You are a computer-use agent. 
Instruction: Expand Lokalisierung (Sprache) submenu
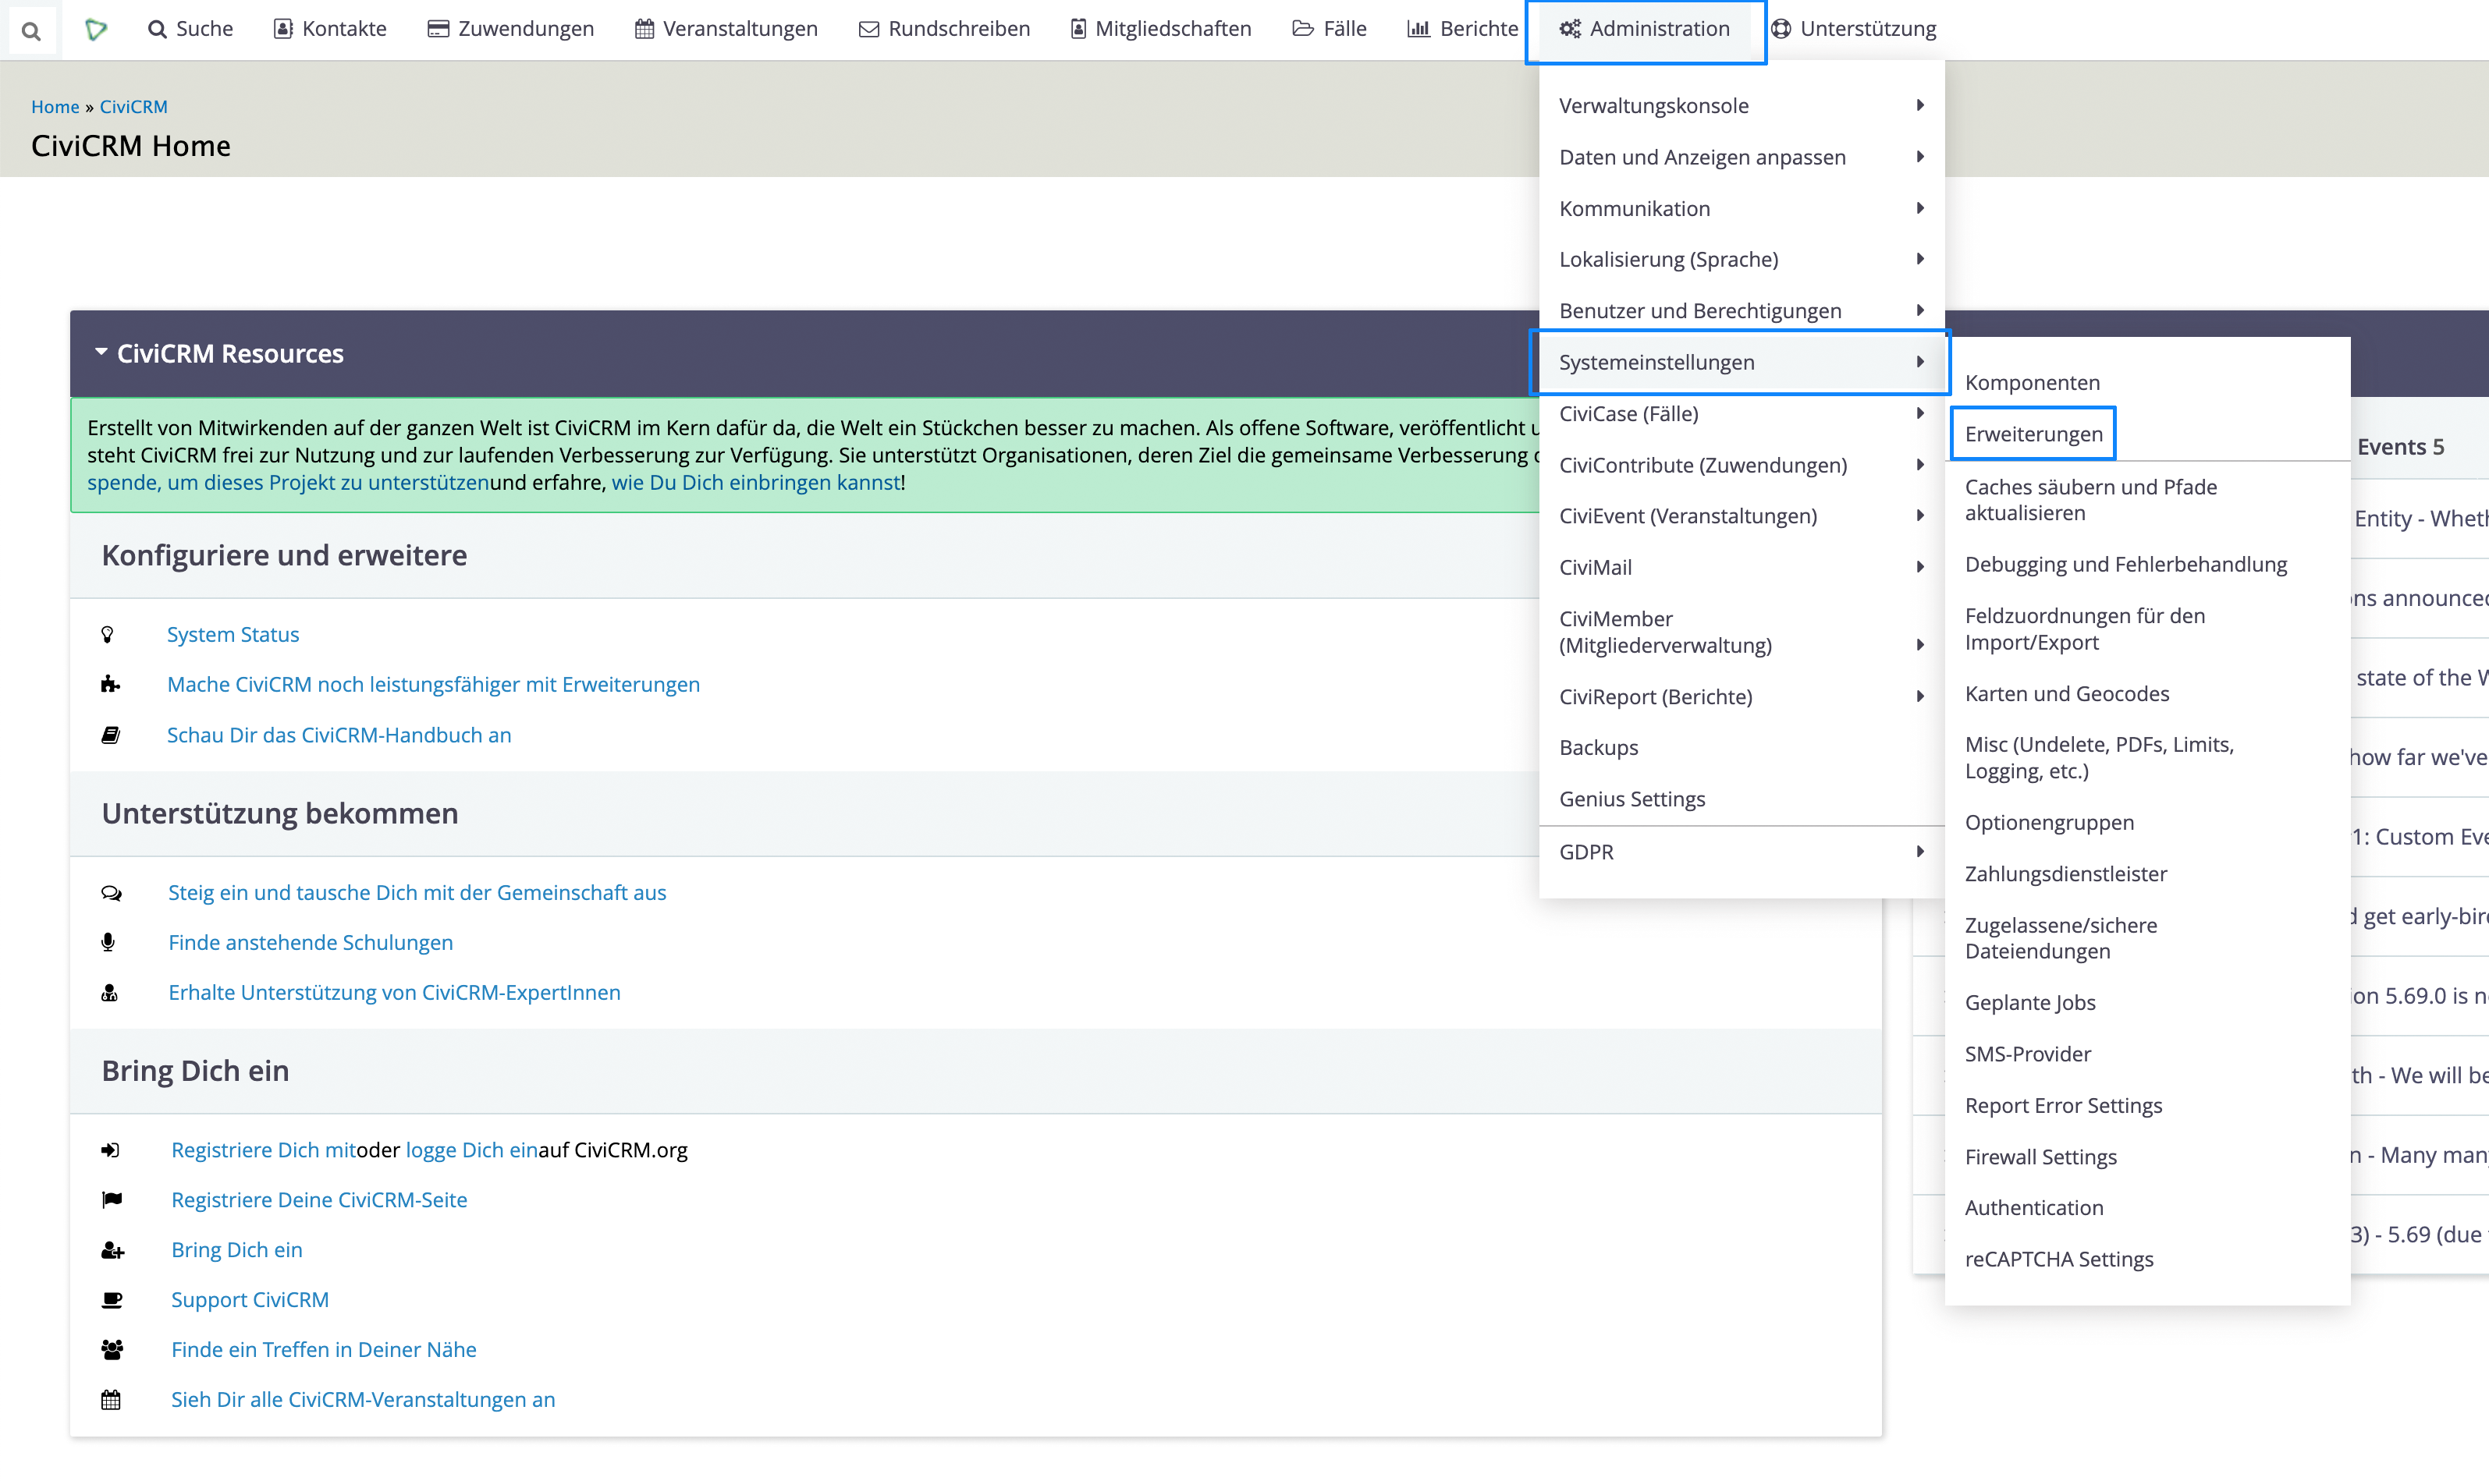click(1742, 260)
